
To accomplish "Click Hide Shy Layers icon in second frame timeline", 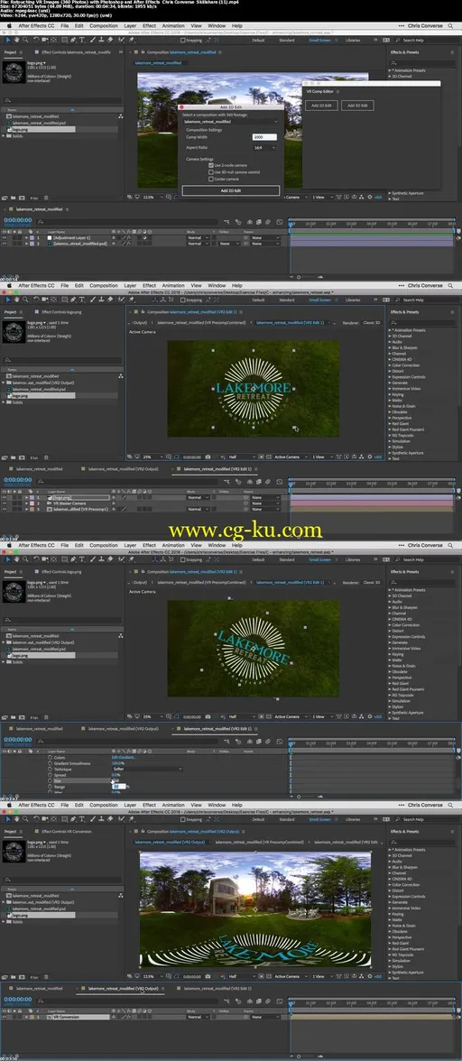I will (x=250, y=482).
